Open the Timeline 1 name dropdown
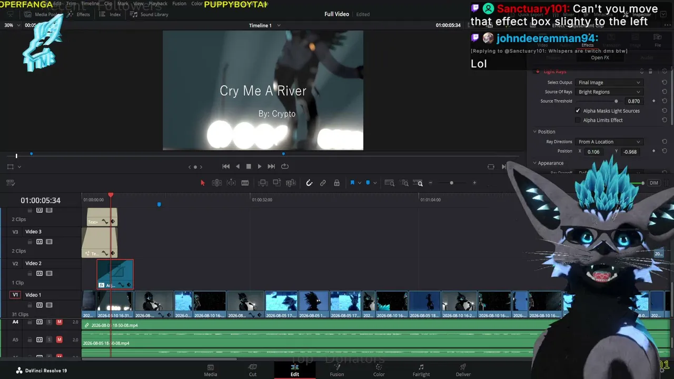The height and width of the screenshot is (379, 674). [279, 25]
